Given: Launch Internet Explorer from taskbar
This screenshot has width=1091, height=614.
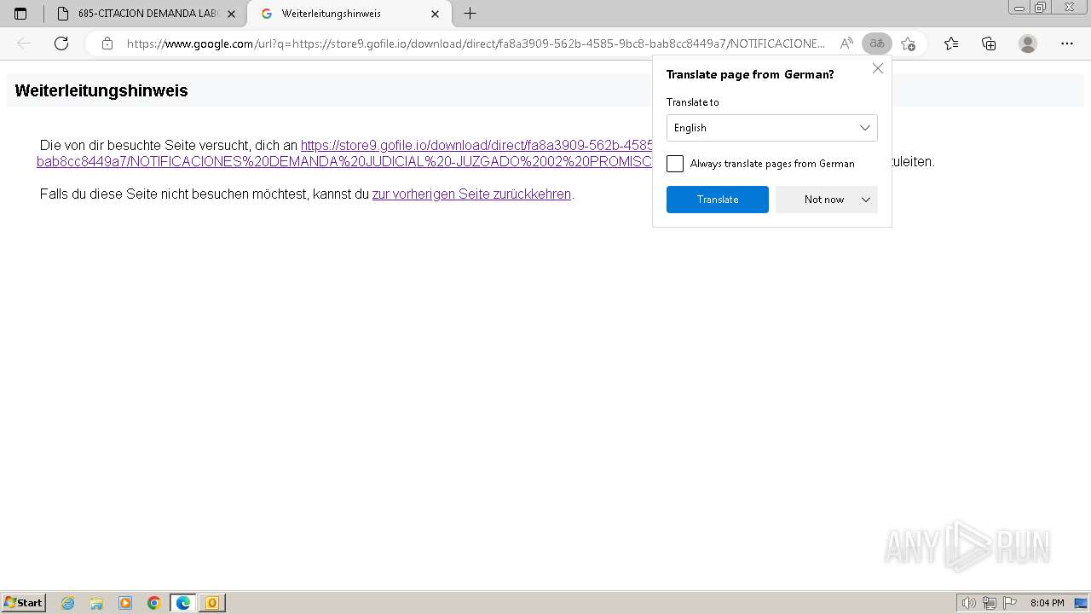Looking at the screenshot, I should [x=68, y=603].
